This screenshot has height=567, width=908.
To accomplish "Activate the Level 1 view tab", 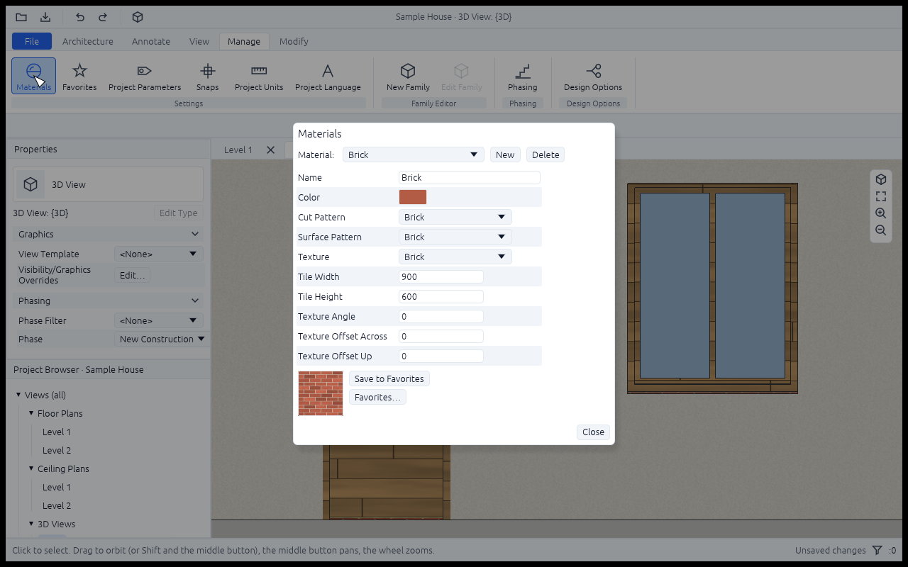I will [238, 150].
